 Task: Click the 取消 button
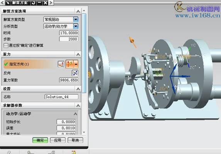pyautogui.click(x=75, y=140)
